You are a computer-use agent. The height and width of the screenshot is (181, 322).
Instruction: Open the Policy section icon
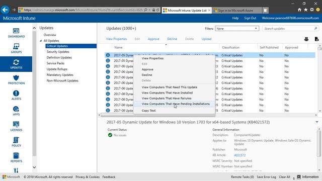tap(16, 140)
